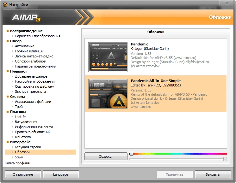Viewport: 236px width, 183px height.
Task: Select Настройки отображения item
Action: 35,81
